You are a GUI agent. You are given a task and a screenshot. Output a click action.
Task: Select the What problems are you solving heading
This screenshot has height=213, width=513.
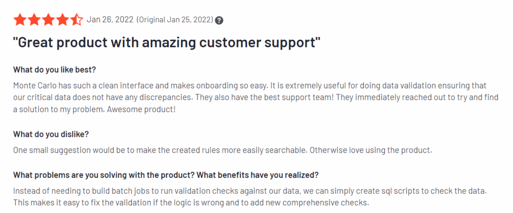pos(166,175)
